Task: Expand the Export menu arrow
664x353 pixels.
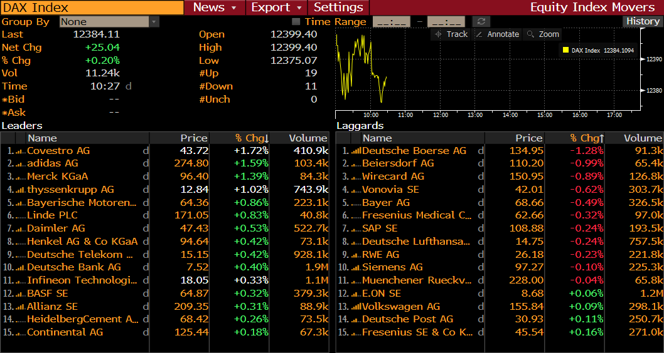Action: coord(299,8)
